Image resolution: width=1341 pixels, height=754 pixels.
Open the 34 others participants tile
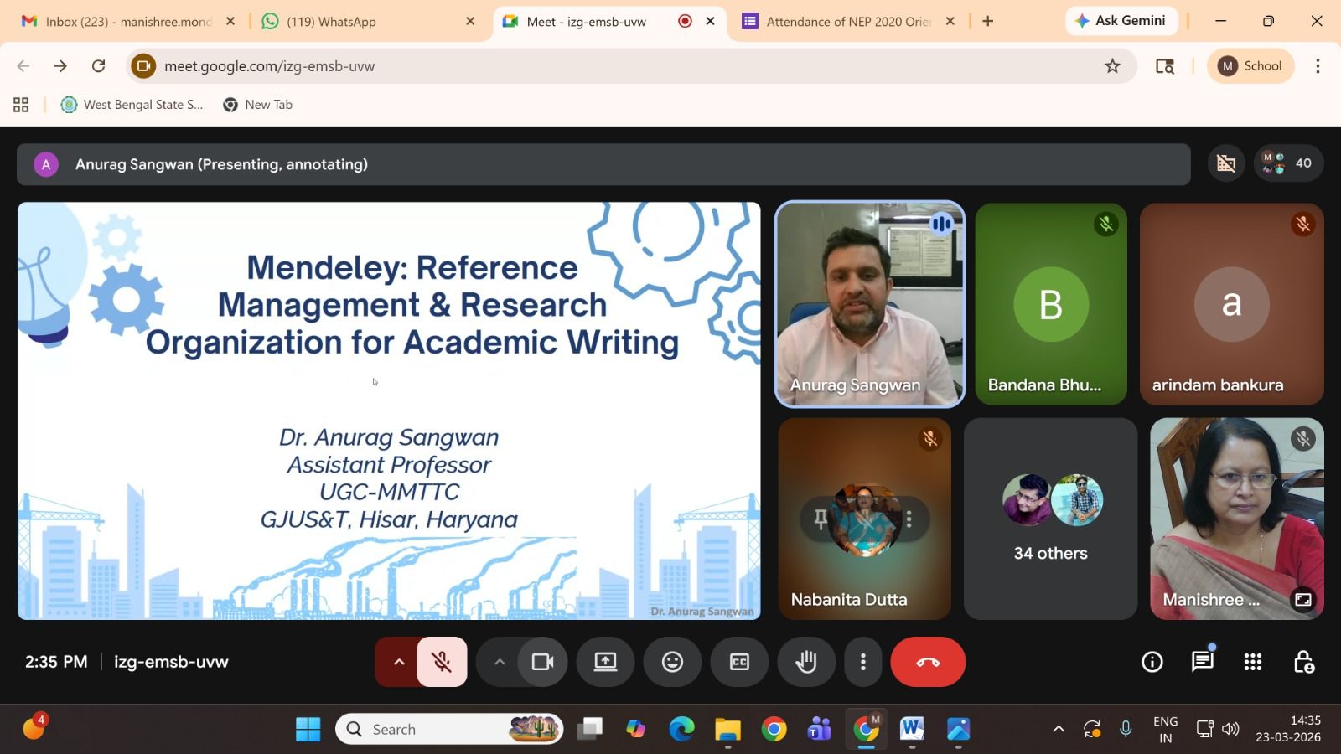tap(1050, 519)
